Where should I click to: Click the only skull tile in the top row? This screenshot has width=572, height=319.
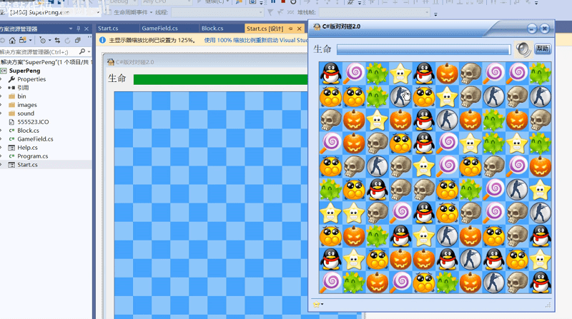coord(470,74)
